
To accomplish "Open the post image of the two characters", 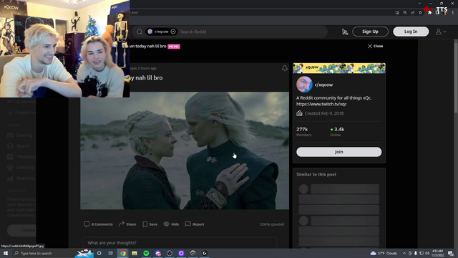I will 185,150.
